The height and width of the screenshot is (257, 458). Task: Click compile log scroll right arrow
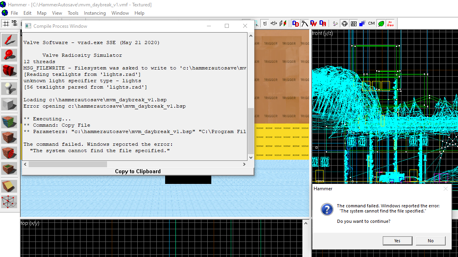pos(244,164)
